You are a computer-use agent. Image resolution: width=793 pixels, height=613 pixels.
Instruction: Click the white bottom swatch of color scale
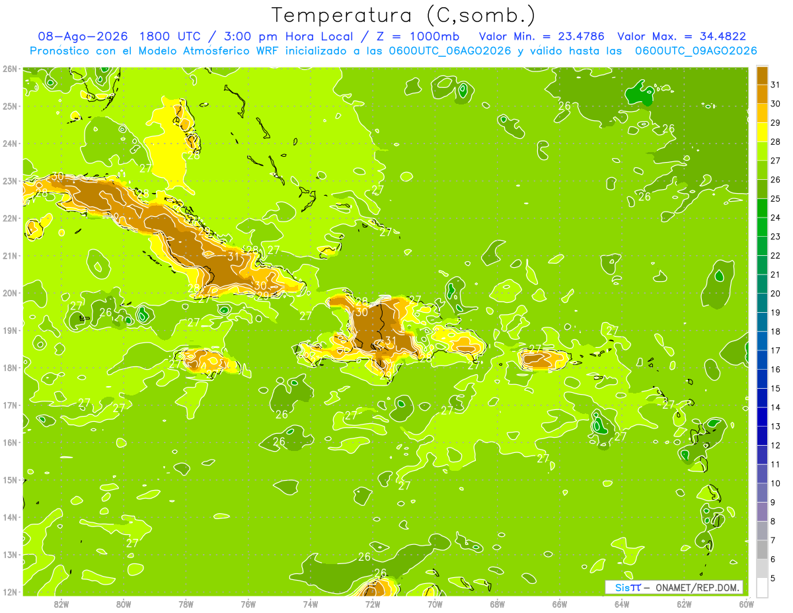click(762, 587)
